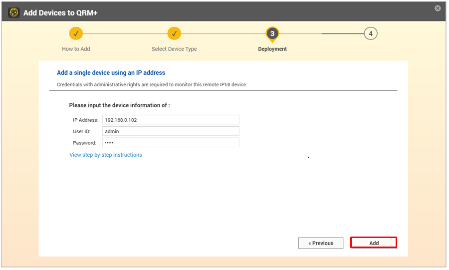This screenshot has height=270, width=449.
Task: Click the credentials administrative rights notice text
Action: (x=152, y=84)
